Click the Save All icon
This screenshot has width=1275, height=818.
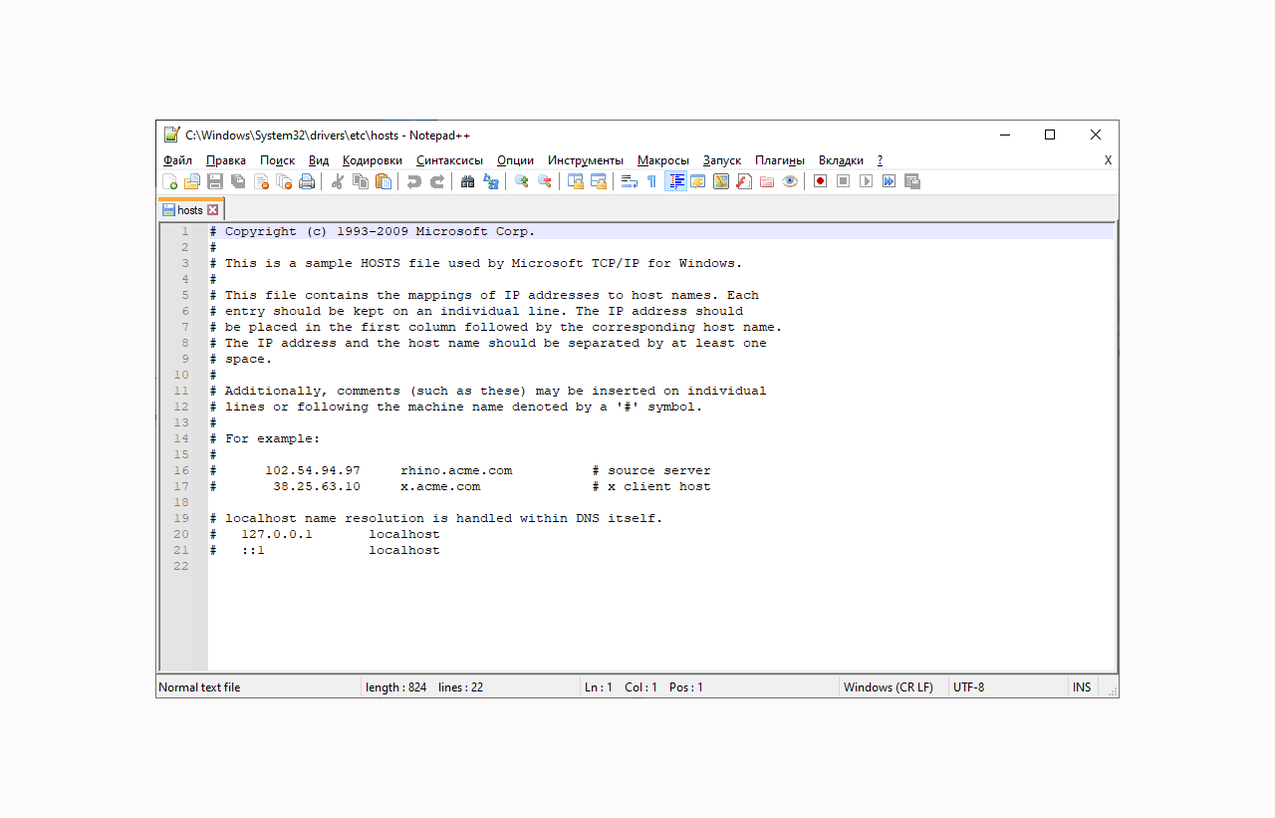[x=238, y=181]
